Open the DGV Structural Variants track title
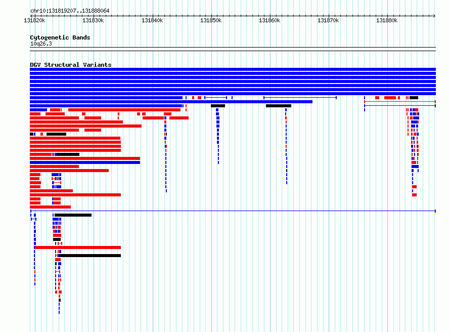Image resolution: width=450 pixels, height=332 pixels. point(71,65)
